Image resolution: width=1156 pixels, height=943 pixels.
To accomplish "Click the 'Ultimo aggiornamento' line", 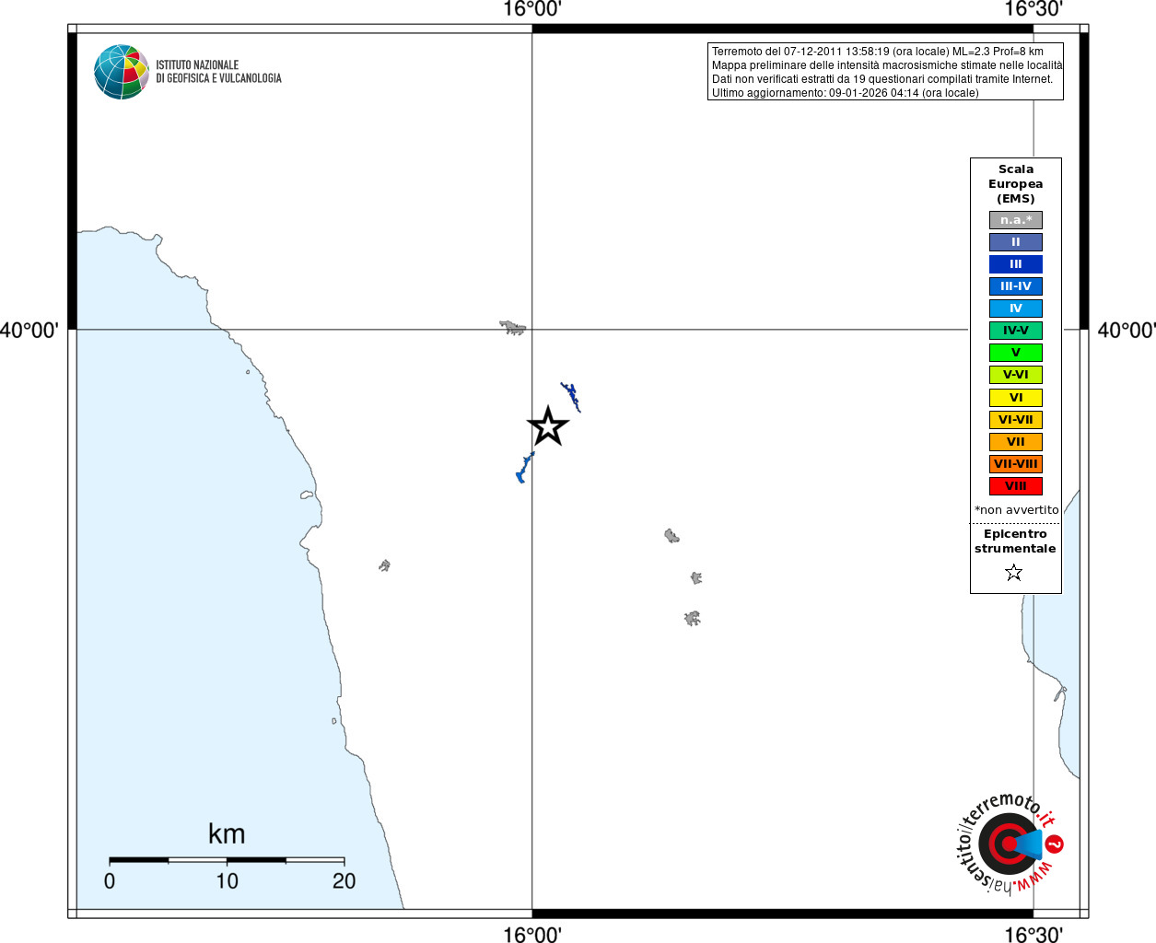I will pyautogui.click(x=845, y=93).
